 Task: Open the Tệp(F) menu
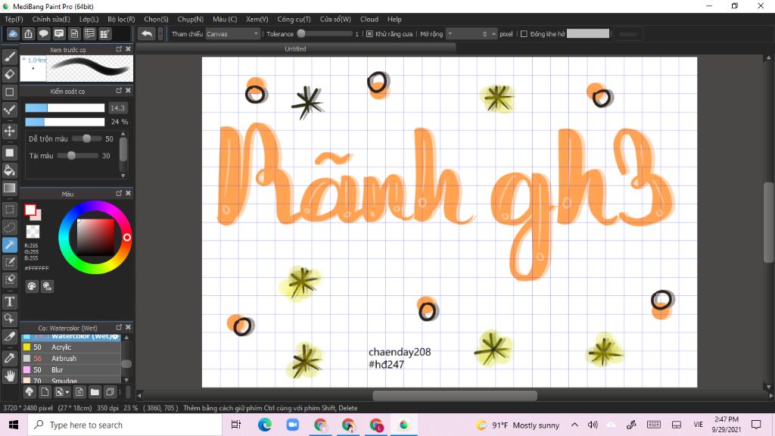click(14, 19)
